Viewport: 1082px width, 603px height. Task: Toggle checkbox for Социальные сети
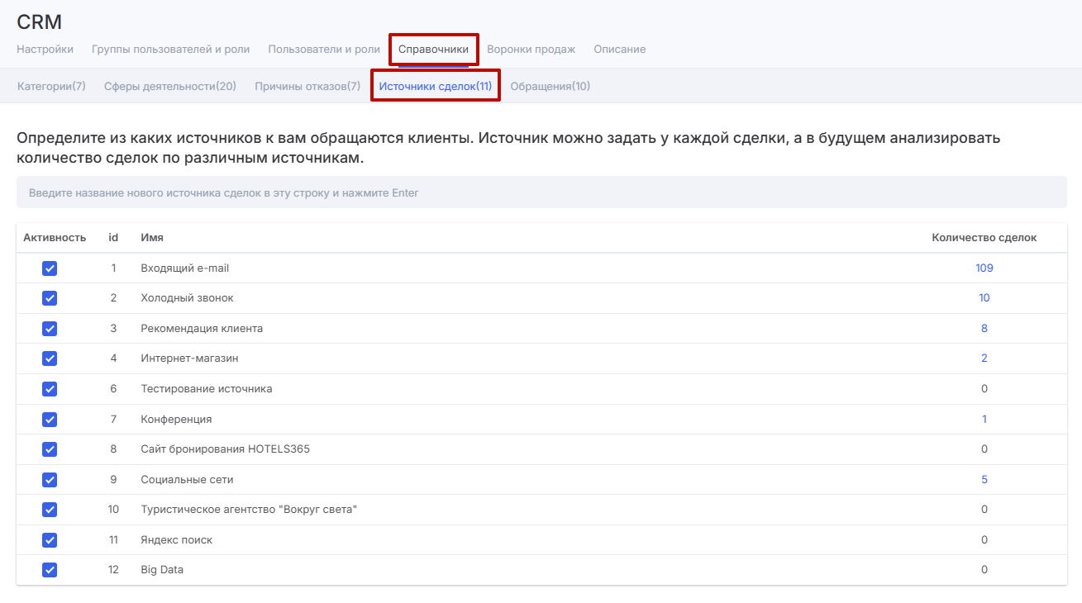pyautogui.click(x=50, y=480)
